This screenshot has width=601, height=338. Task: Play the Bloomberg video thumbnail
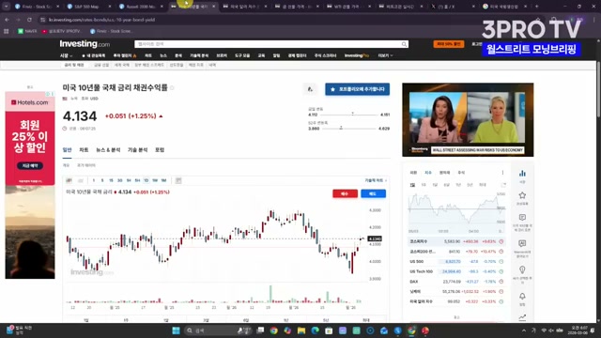coord(468,119)
